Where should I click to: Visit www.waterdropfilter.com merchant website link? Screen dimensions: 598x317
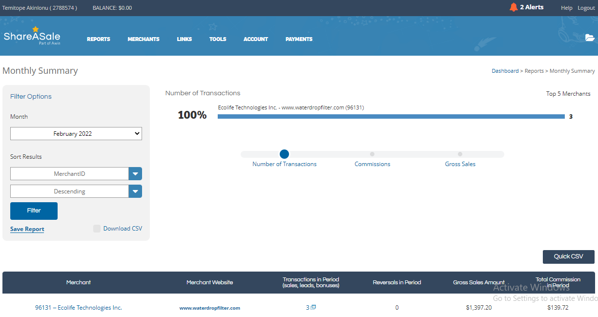(x=210, y=308)
